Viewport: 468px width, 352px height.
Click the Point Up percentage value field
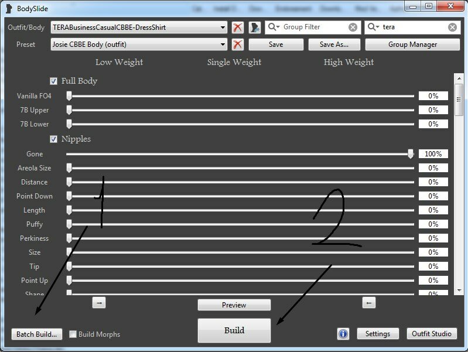[433, 280]
